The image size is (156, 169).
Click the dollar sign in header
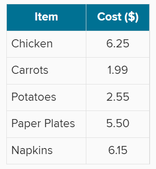click(x=131, y=17)
